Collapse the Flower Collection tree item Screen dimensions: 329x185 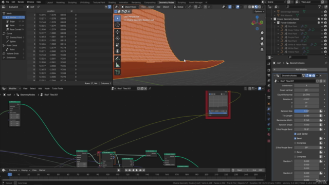click(275, 23)
